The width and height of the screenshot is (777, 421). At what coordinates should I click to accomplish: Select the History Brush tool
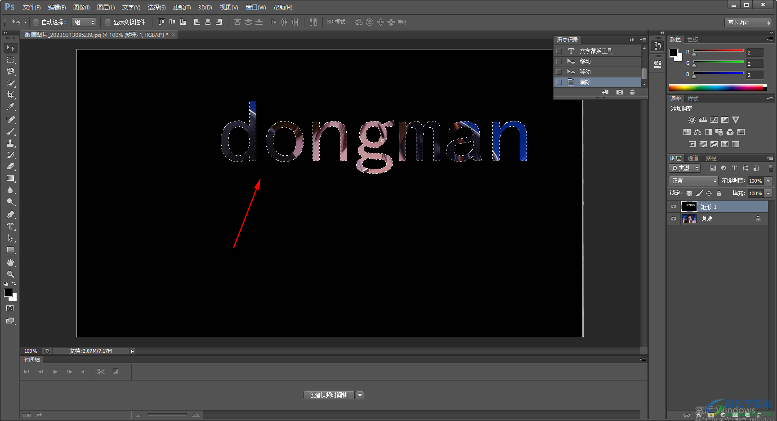10,155
